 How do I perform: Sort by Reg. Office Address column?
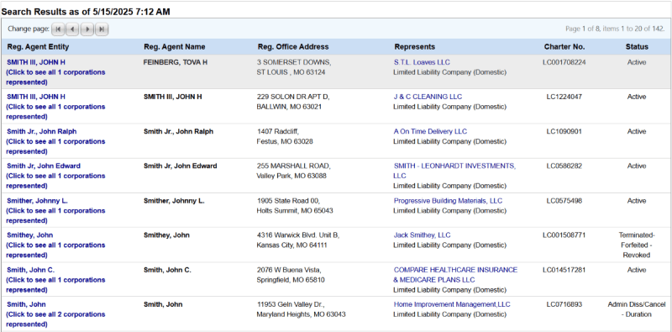click(x=293, y=47)
